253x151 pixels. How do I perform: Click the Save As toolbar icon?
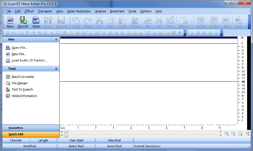61,22
